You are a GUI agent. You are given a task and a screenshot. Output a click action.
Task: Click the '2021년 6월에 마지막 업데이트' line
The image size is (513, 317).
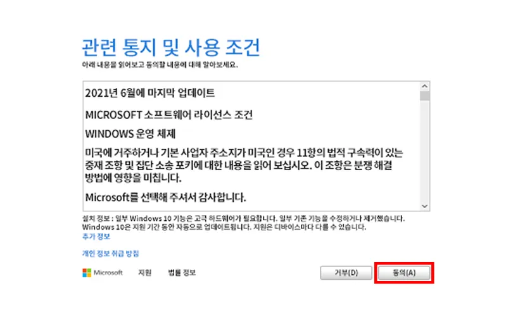(149, 93)
